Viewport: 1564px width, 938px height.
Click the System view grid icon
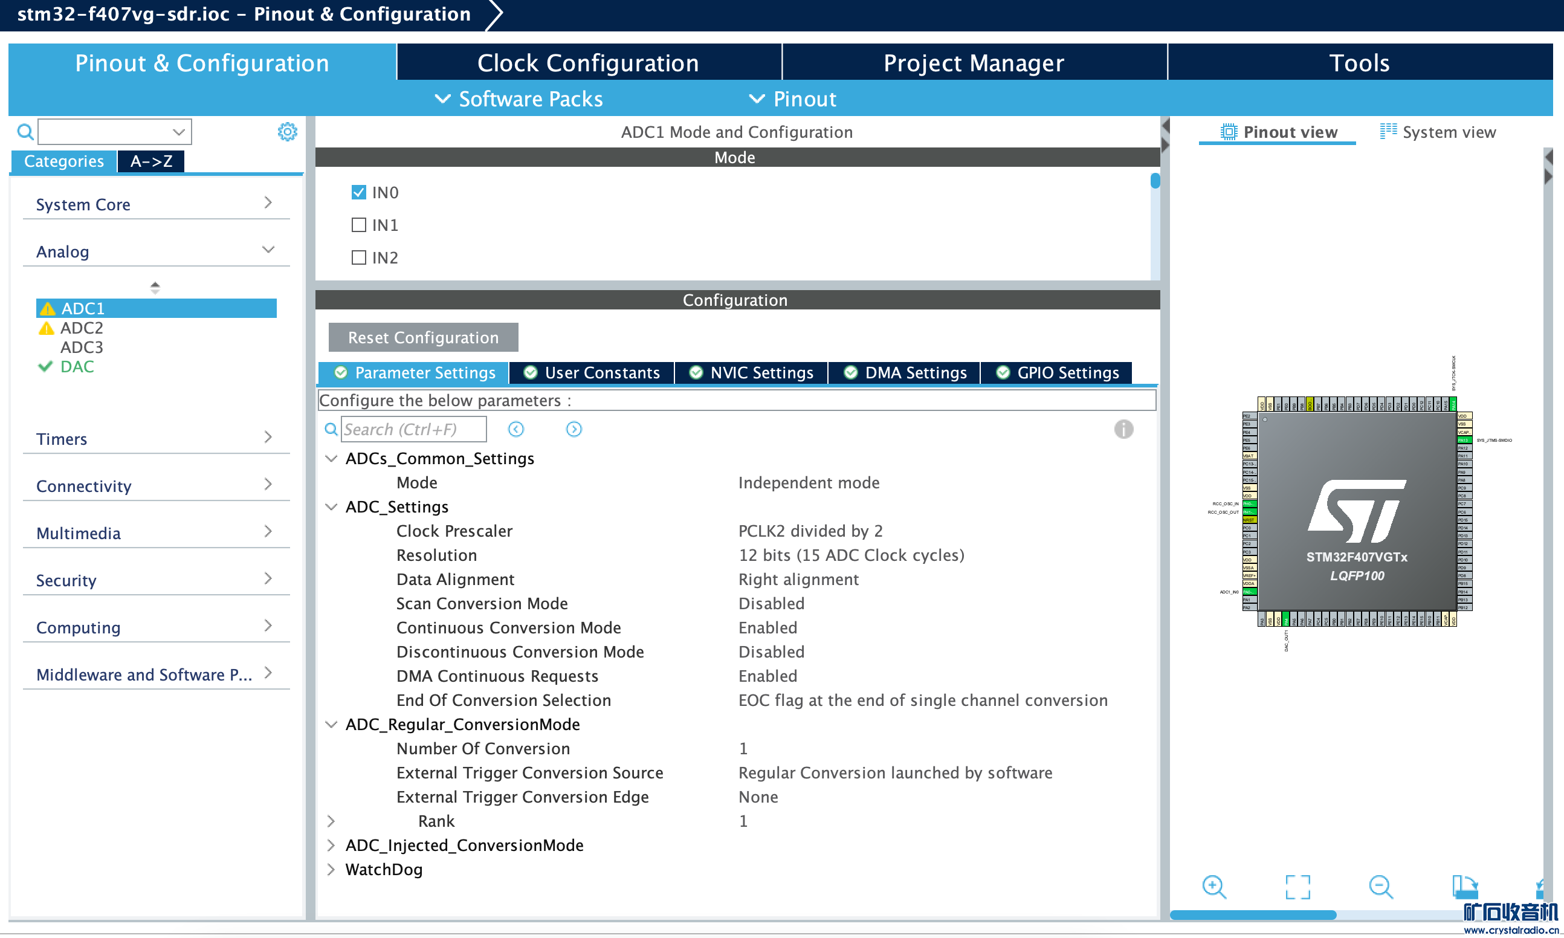point(1388,131)
